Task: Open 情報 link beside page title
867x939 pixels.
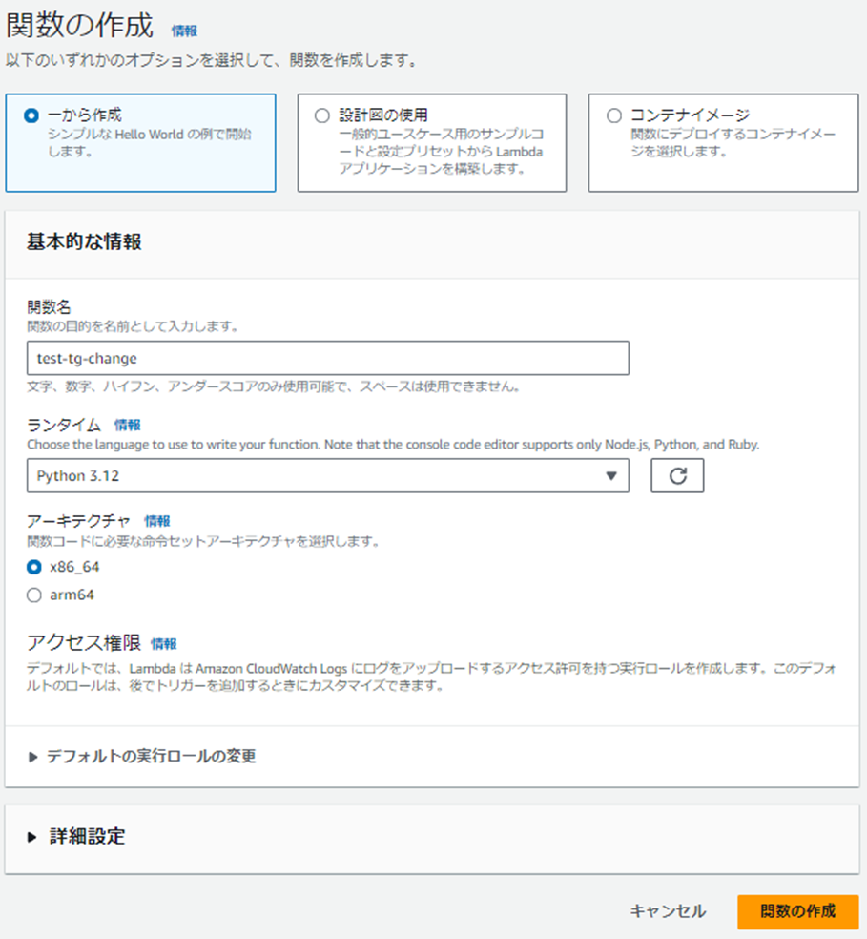Action: [184, 31]
